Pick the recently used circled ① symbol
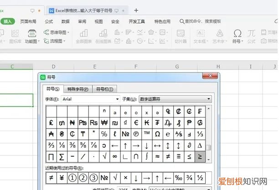This screenshot has width=279, height=190. [72, 178]
